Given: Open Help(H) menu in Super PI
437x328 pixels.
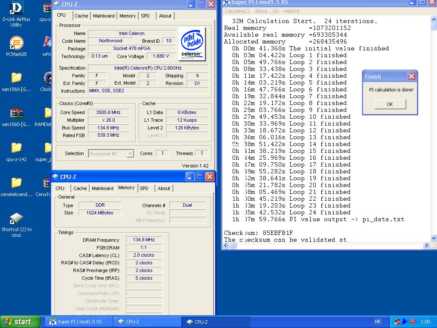Looking at the screenshot, I should click(291, 11).
